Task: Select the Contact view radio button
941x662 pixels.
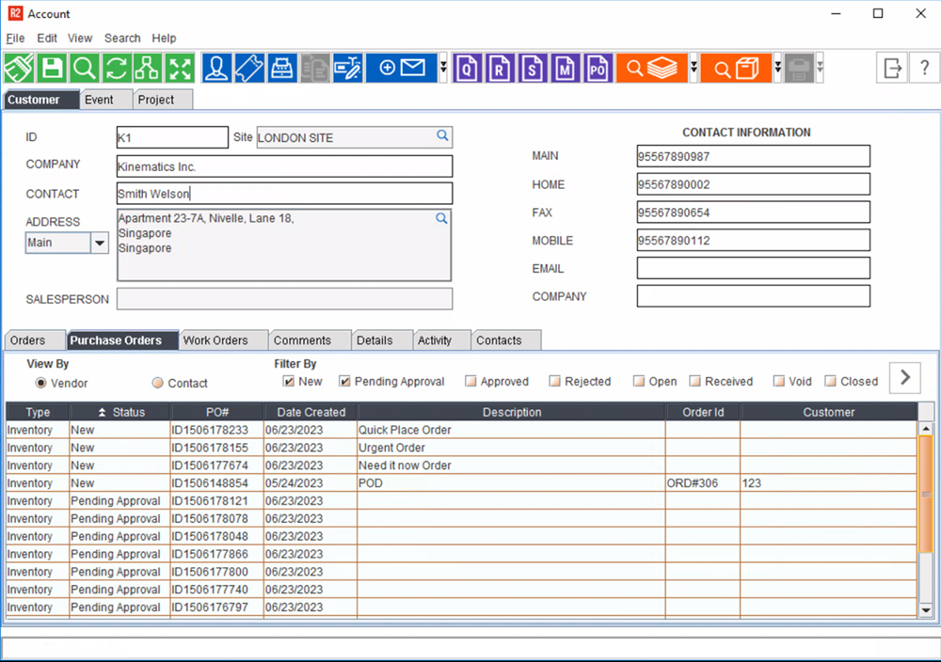Action: [x=157, y=384]
